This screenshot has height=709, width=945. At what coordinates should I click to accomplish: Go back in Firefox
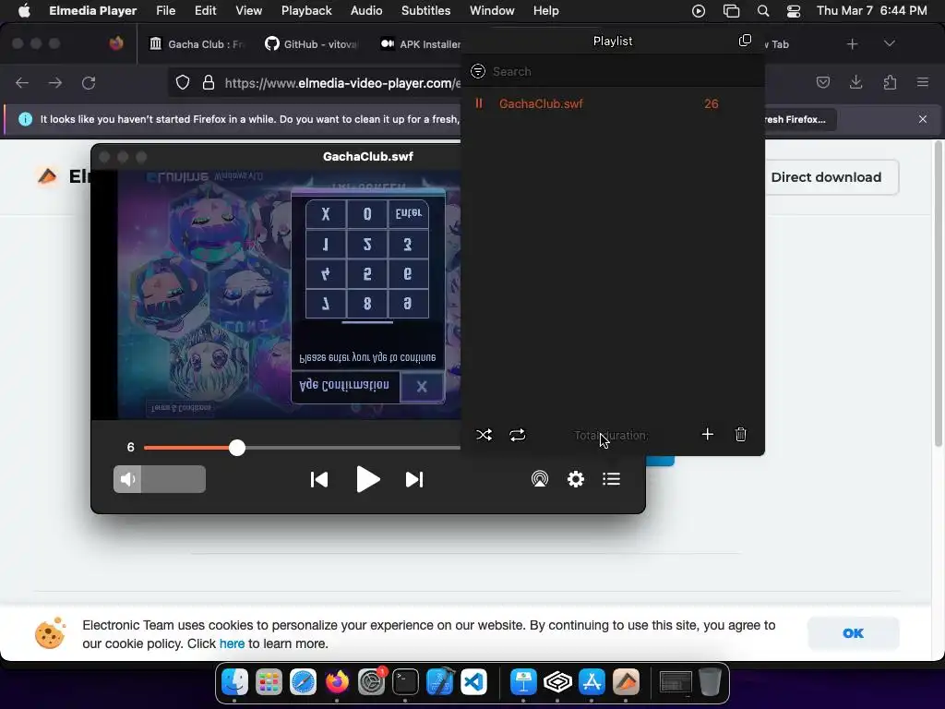(22, 82)
